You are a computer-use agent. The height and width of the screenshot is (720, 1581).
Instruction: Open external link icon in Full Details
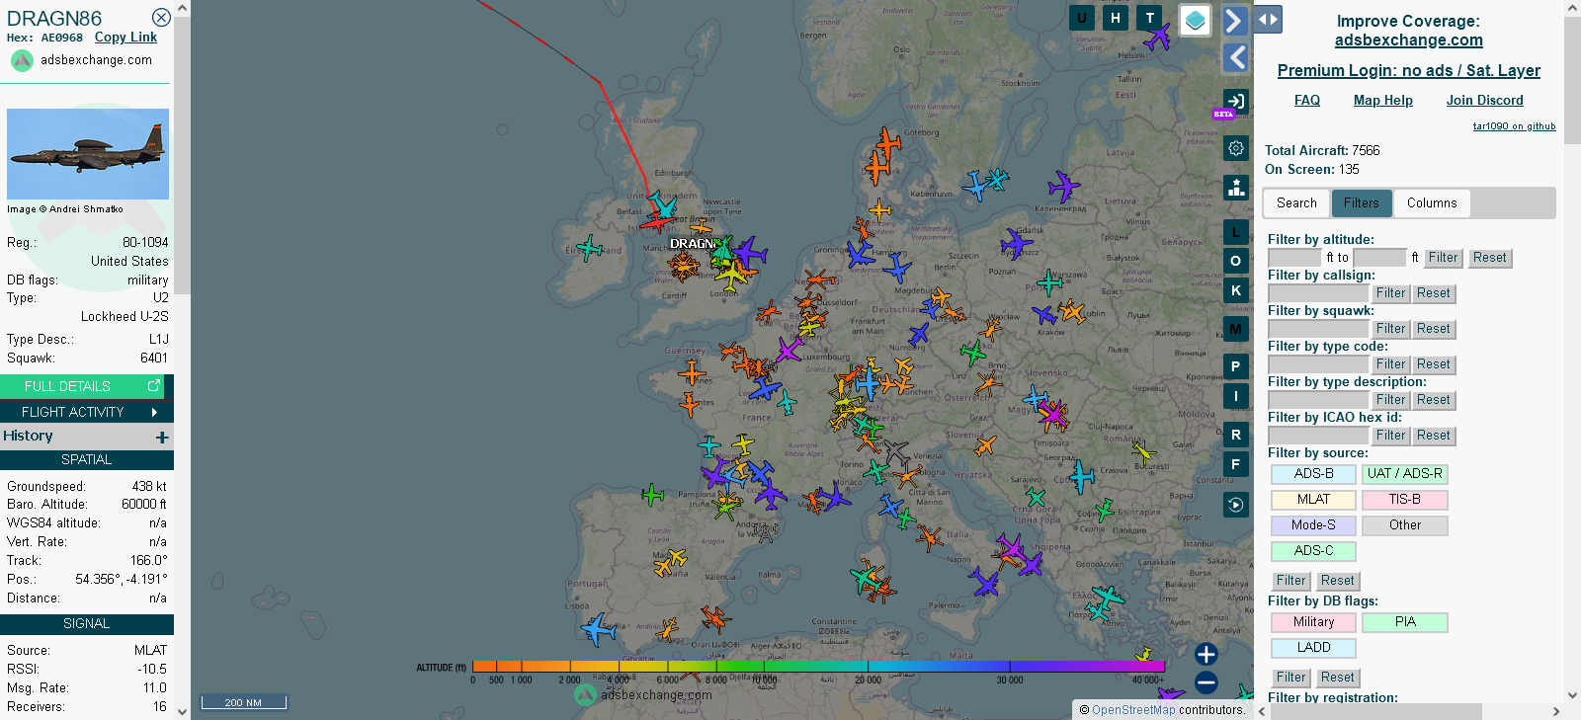pos(154,386)
